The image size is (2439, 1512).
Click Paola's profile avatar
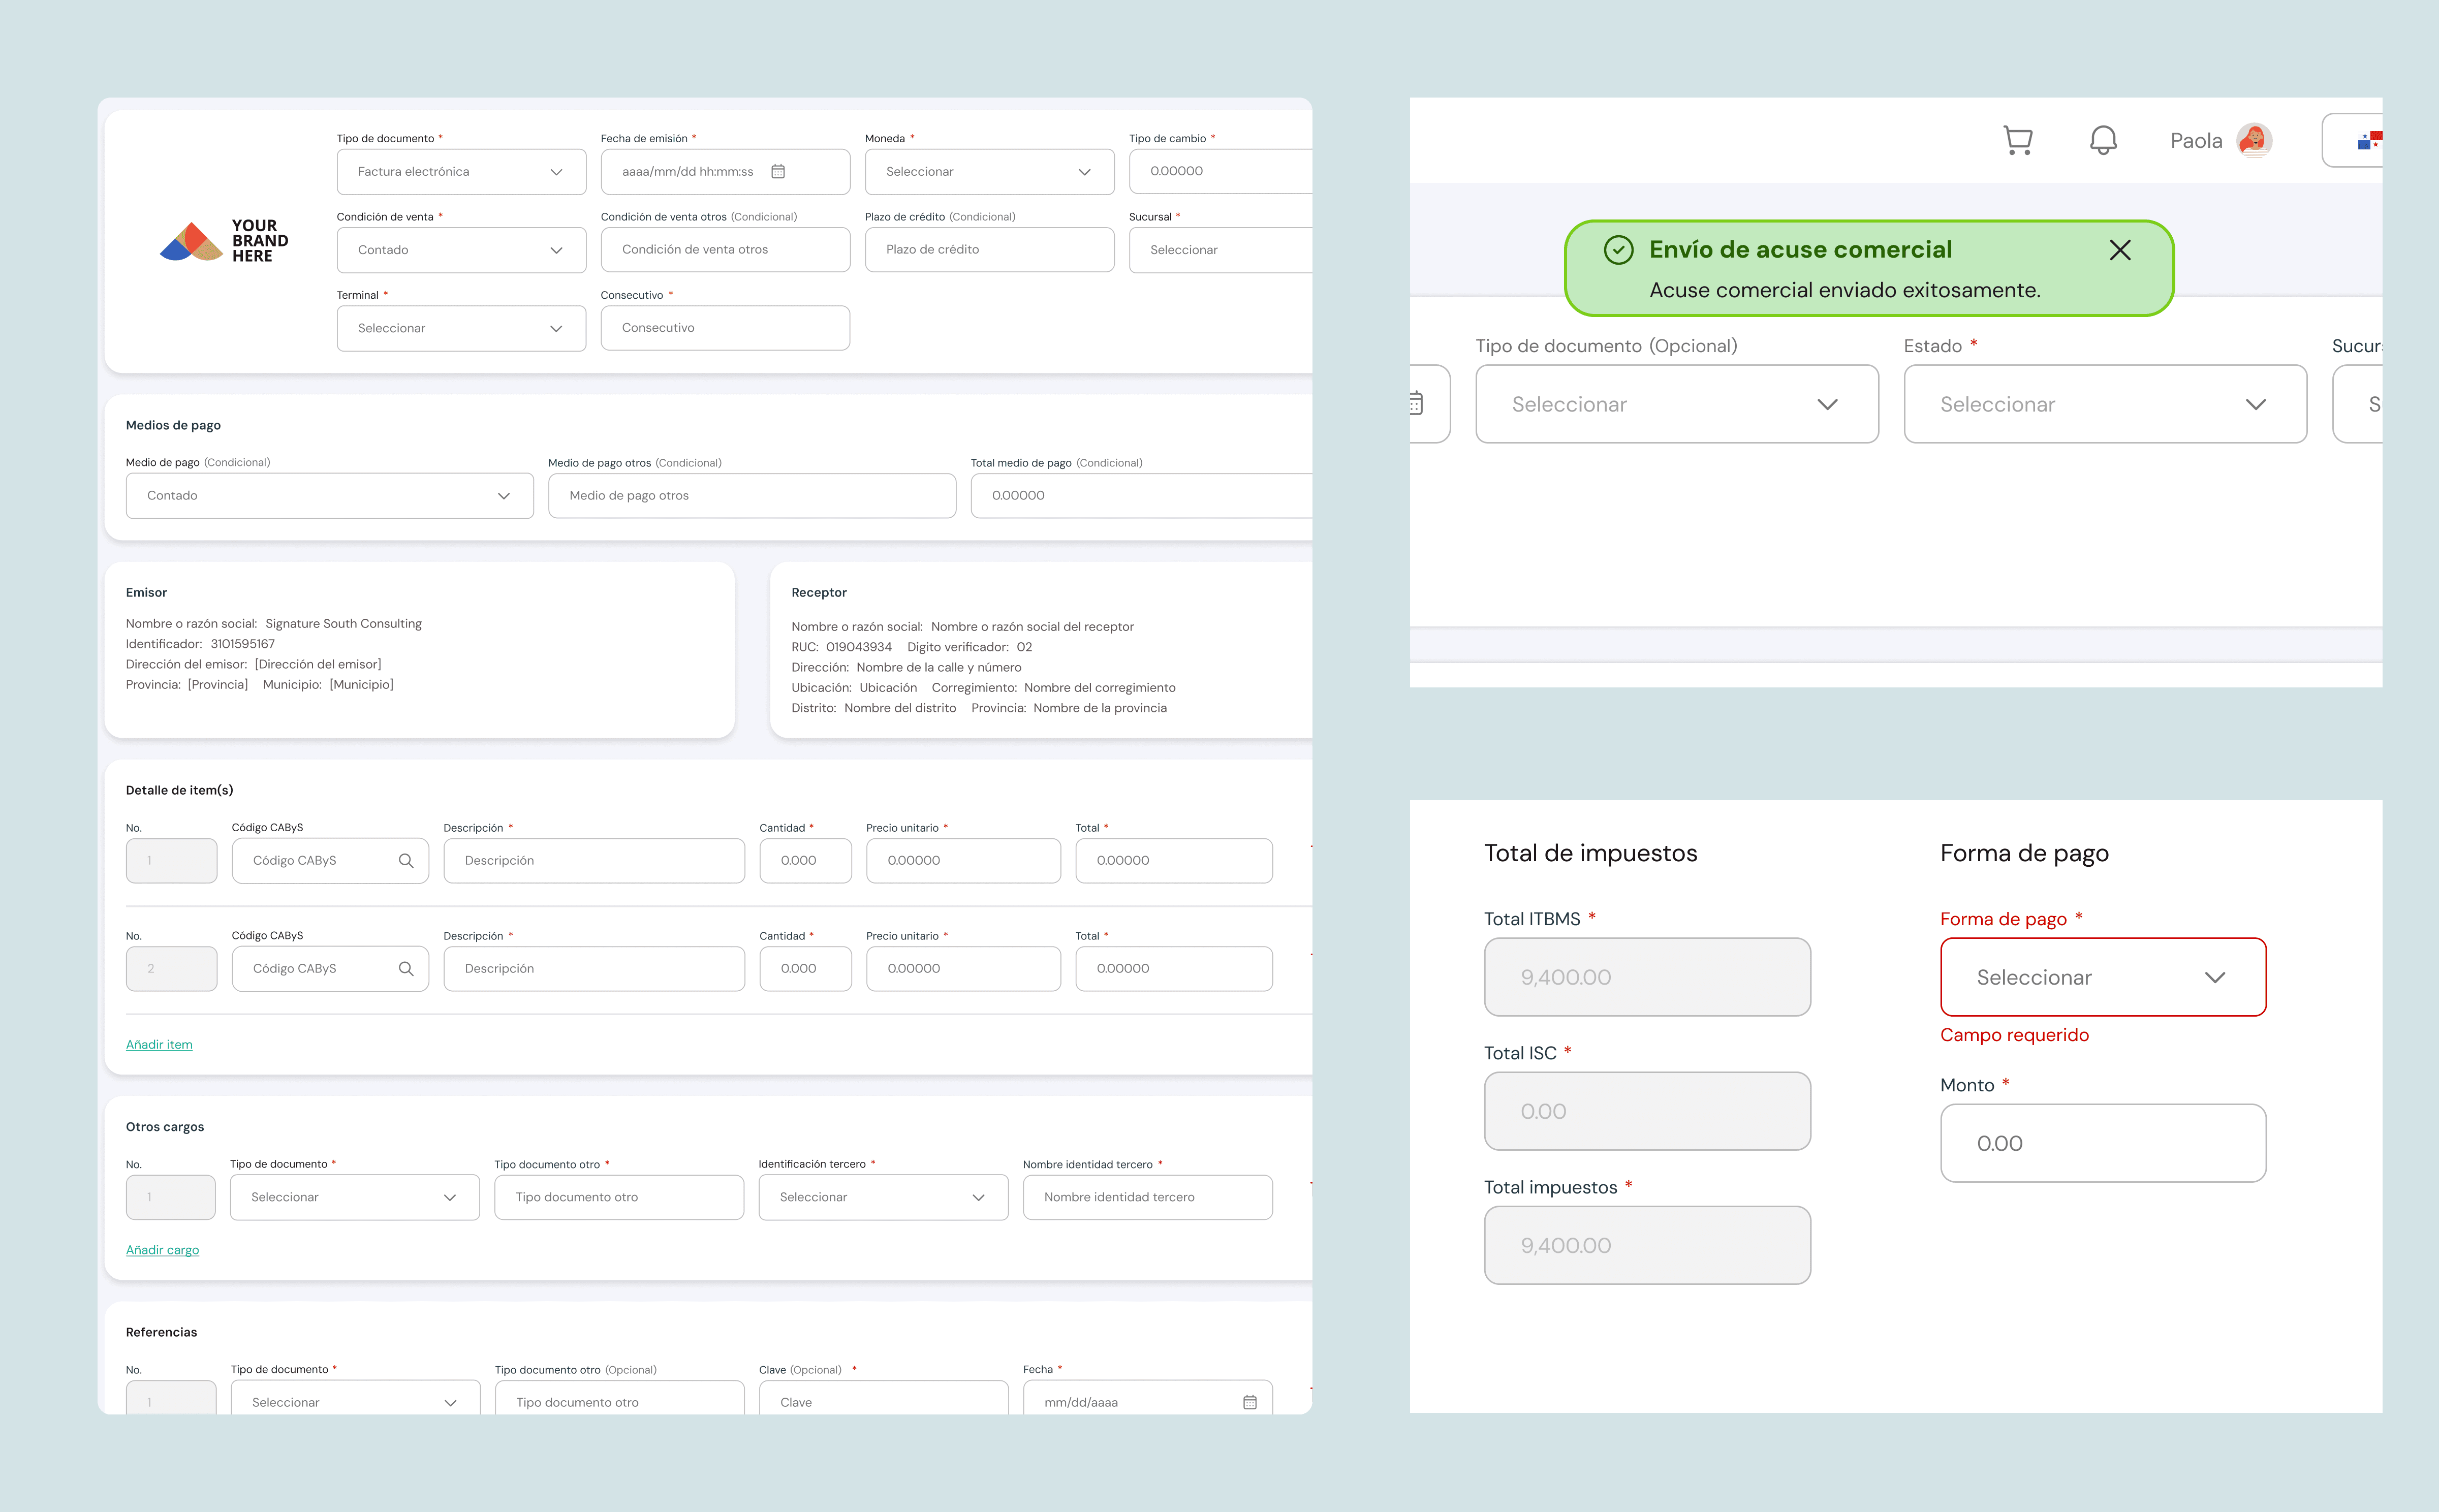[2254, 140]
